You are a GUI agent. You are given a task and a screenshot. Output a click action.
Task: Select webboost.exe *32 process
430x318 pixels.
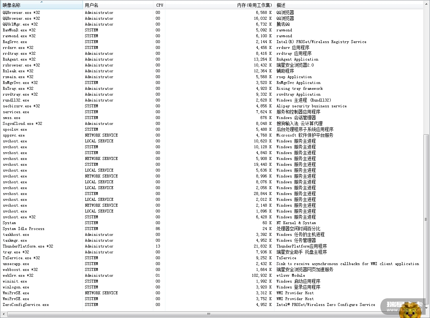211,270
